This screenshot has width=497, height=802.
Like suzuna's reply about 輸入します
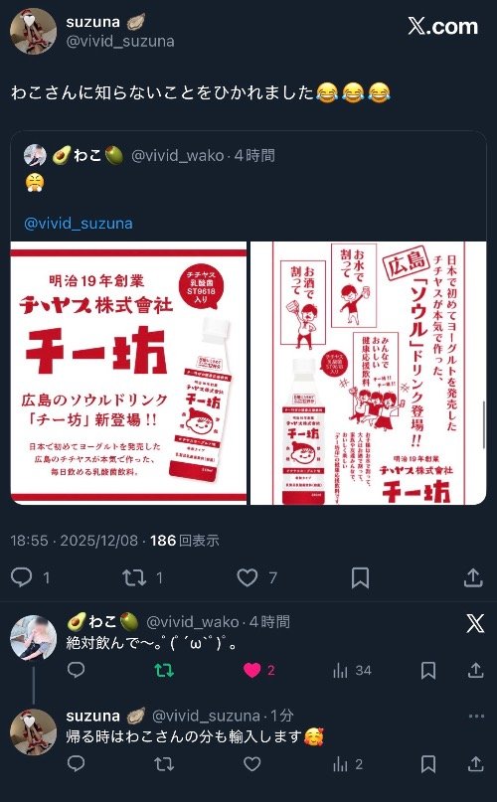click(x=251, y=764)
